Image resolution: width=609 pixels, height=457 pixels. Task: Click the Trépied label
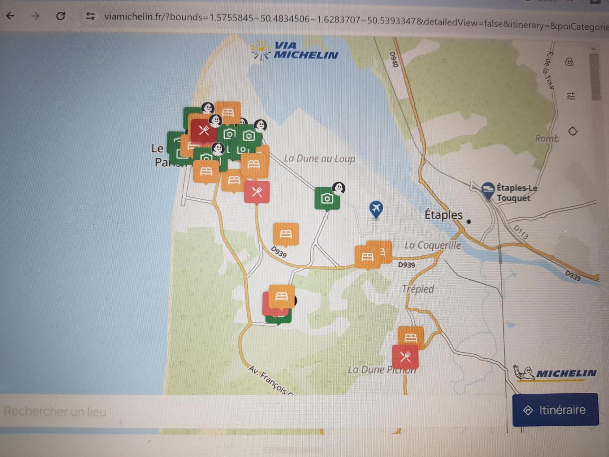click(418, 289)
